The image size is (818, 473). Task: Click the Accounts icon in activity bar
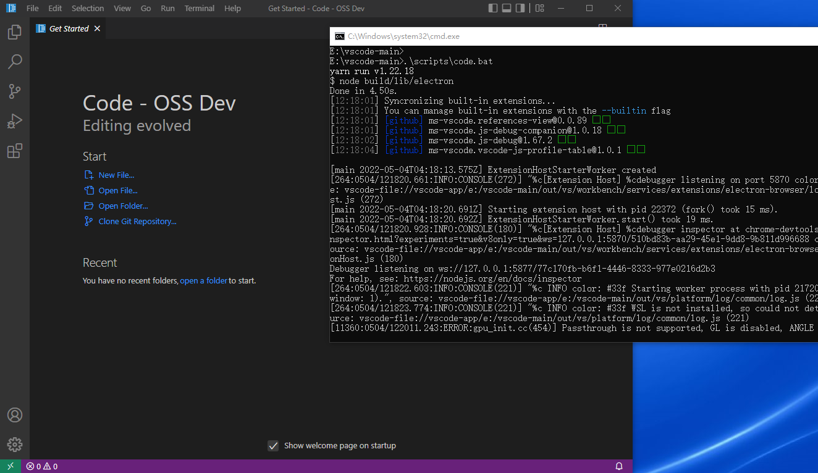[x=15, y=415]
